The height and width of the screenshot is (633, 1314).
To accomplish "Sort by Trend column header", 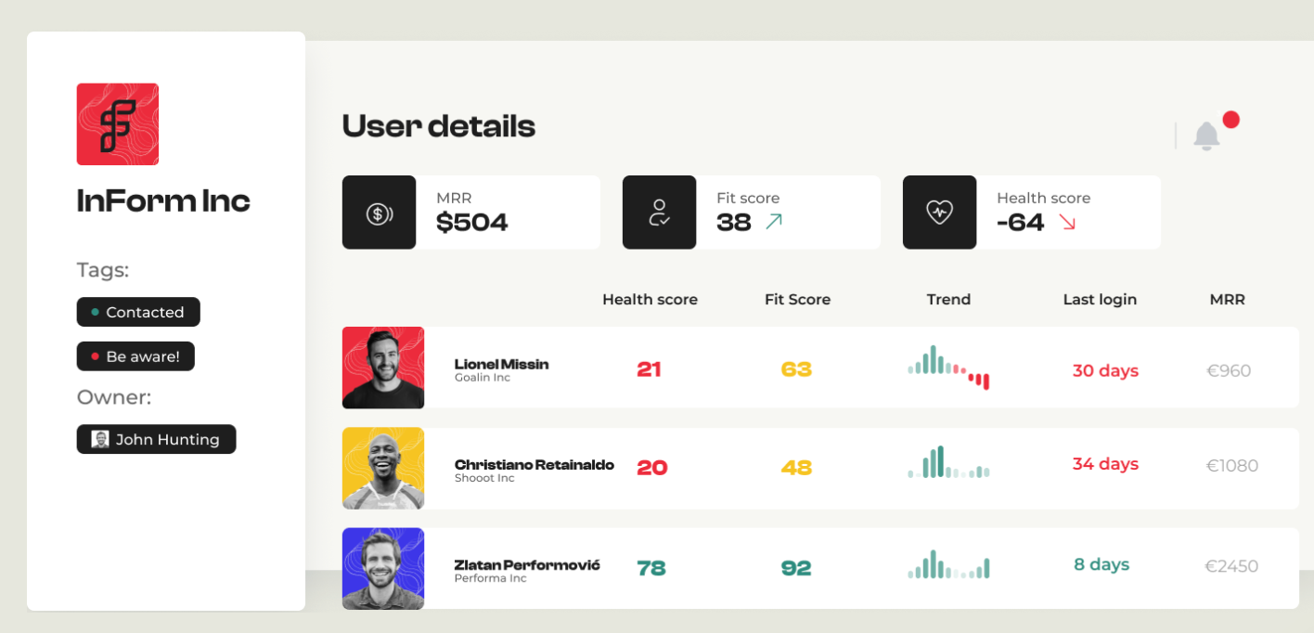I will pos(948,300).
